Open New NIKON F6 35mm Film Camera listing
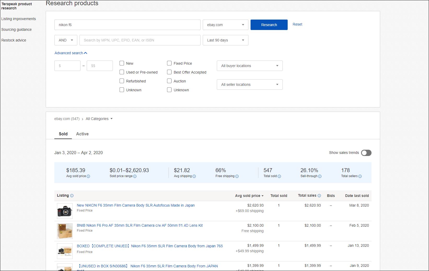429x271 pixels. click(136, 205)
